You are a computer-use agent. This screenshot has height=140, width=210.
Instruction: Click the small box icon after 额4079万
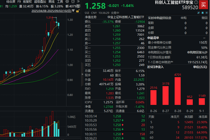click(x=79, y=6)
